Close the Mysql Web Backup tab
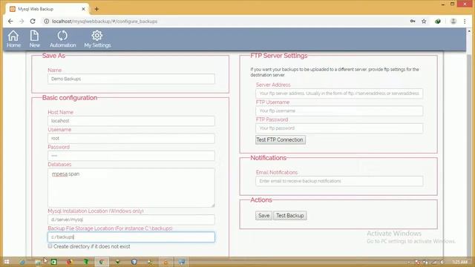Image resolution: width=475 pixels, height=267 pixels. pyautogui.click(x=83, y=9)
